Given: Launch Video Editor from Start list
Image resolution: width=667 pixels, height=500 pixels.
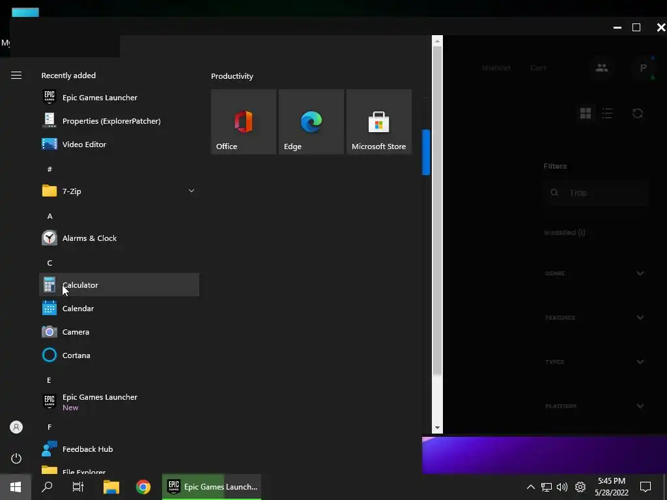Looking at the screenshot, I should (119, 144).
